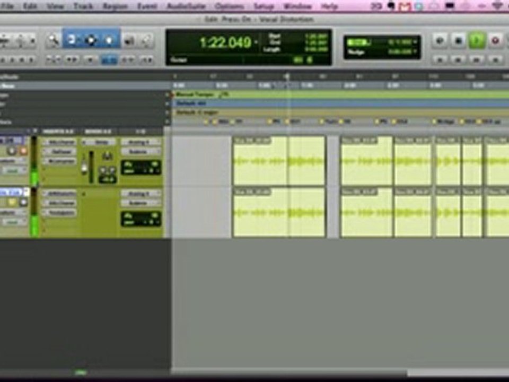Click the small transport button below Play
The width and height of the screenshot is (509, 382).
pyautogui.click(x=476, y=60)
